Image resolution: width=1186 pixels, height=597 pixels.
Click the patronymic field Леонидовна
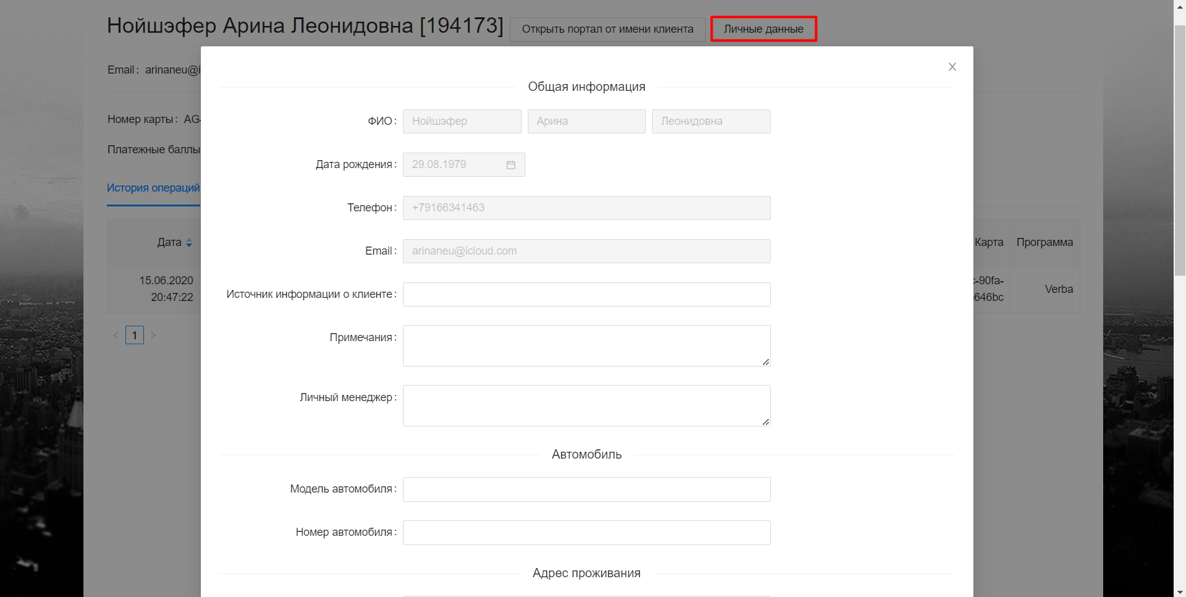pyautogui.click(x=711, y=121)
